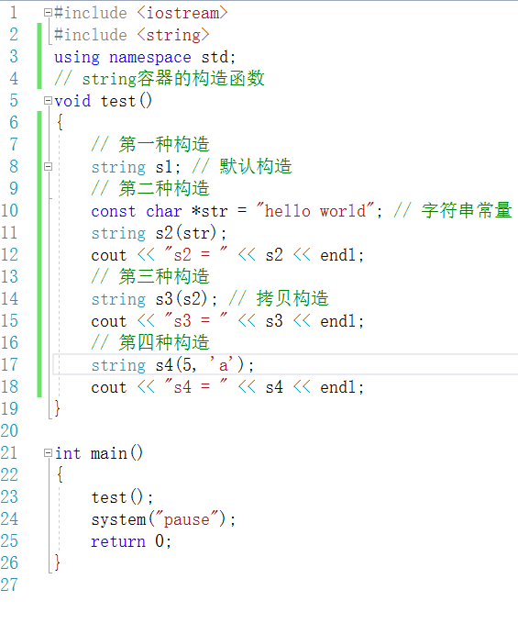The height and width of the screenshot is (623, 518).
Task: Click the 'return 0;' statement
Action: [131, 541]
